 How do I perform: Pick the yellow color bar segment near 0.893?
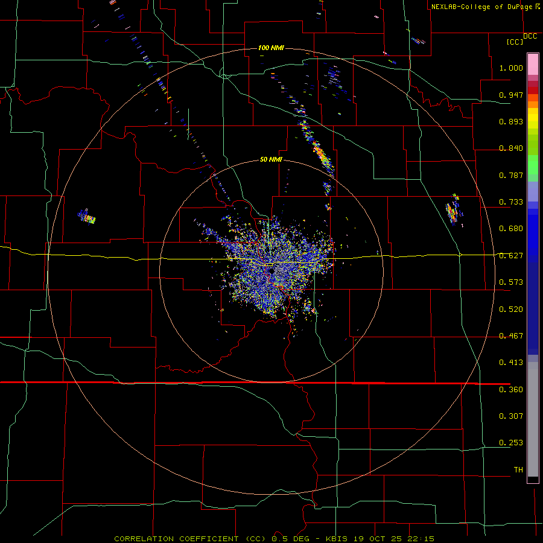tap(533, 119)
